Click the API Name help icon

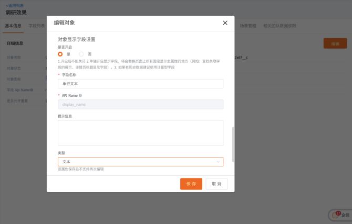tap(80, 95)
